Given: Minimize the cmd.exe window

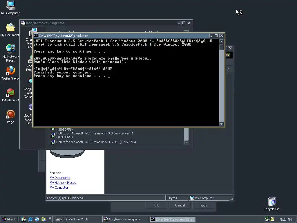Looking at the screenshot, I should pos(211,36).
